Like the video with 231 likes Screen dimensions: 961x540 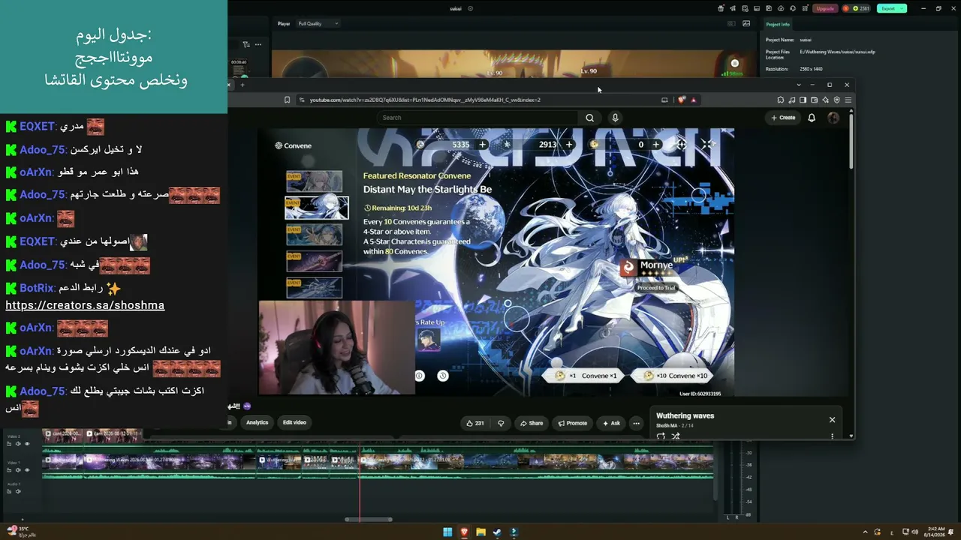474,423
